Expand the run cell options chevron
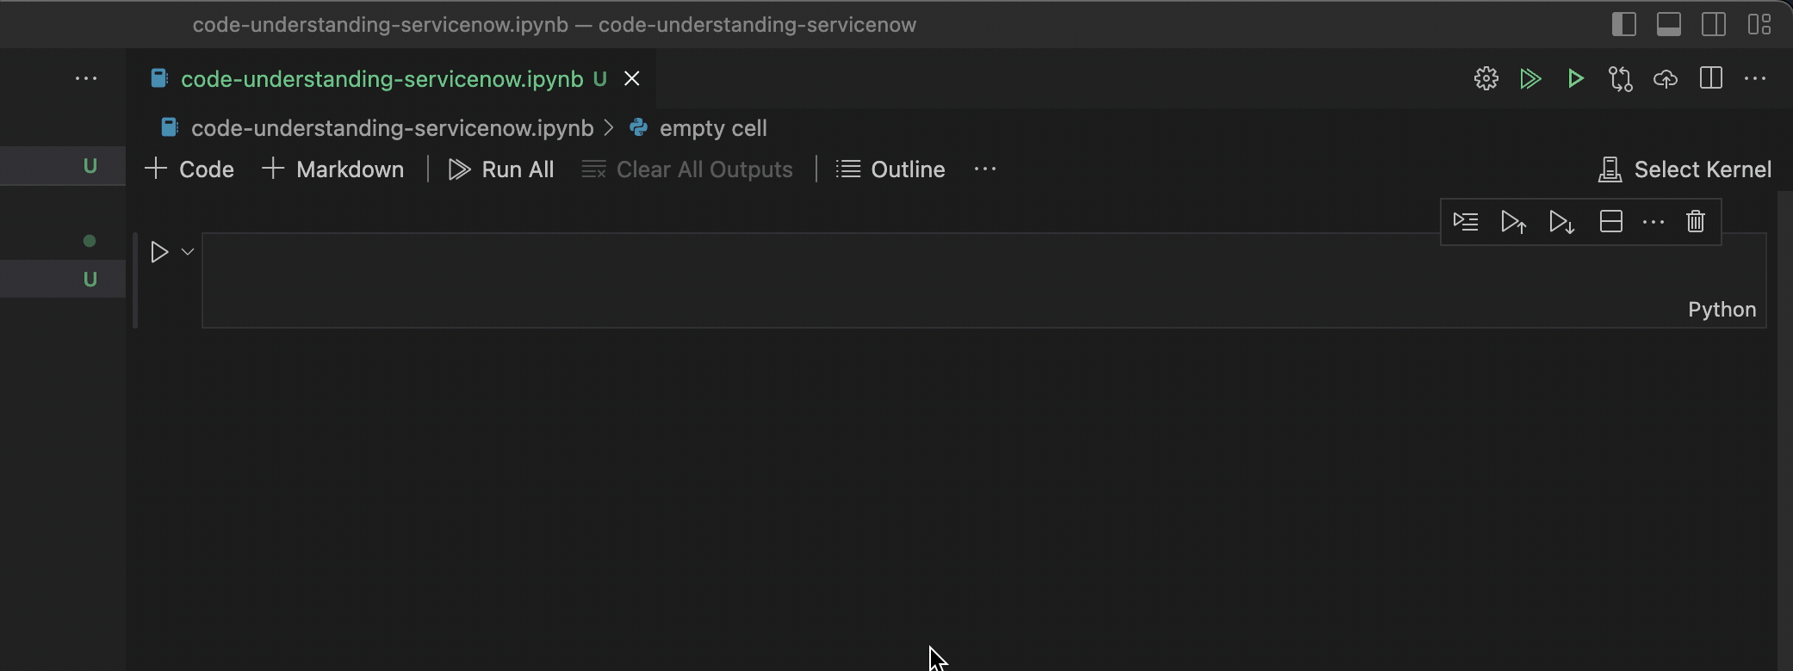This screenshot has width=1793, height=671. pyautogui.click(x=188, y=252)
